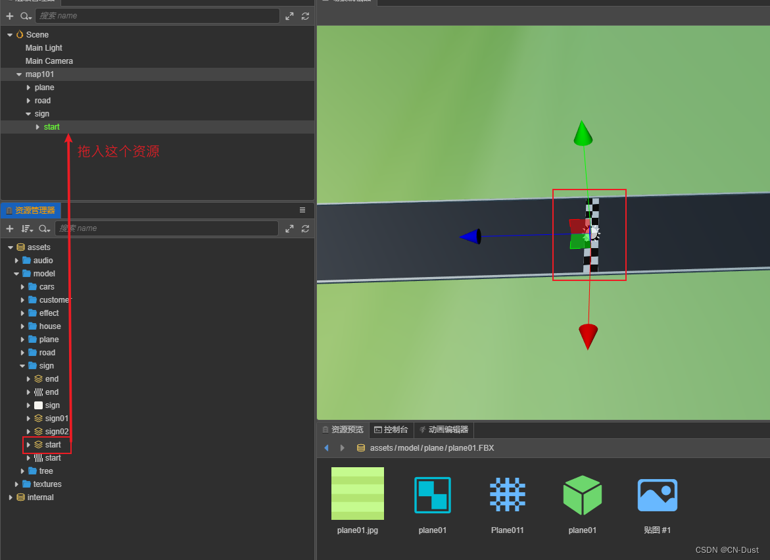
Task: Select the start node in hierarchy
Action: (51, 127)
